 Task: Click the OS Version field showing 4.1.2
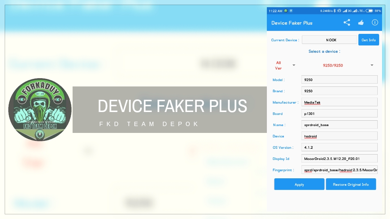[339, 147]
